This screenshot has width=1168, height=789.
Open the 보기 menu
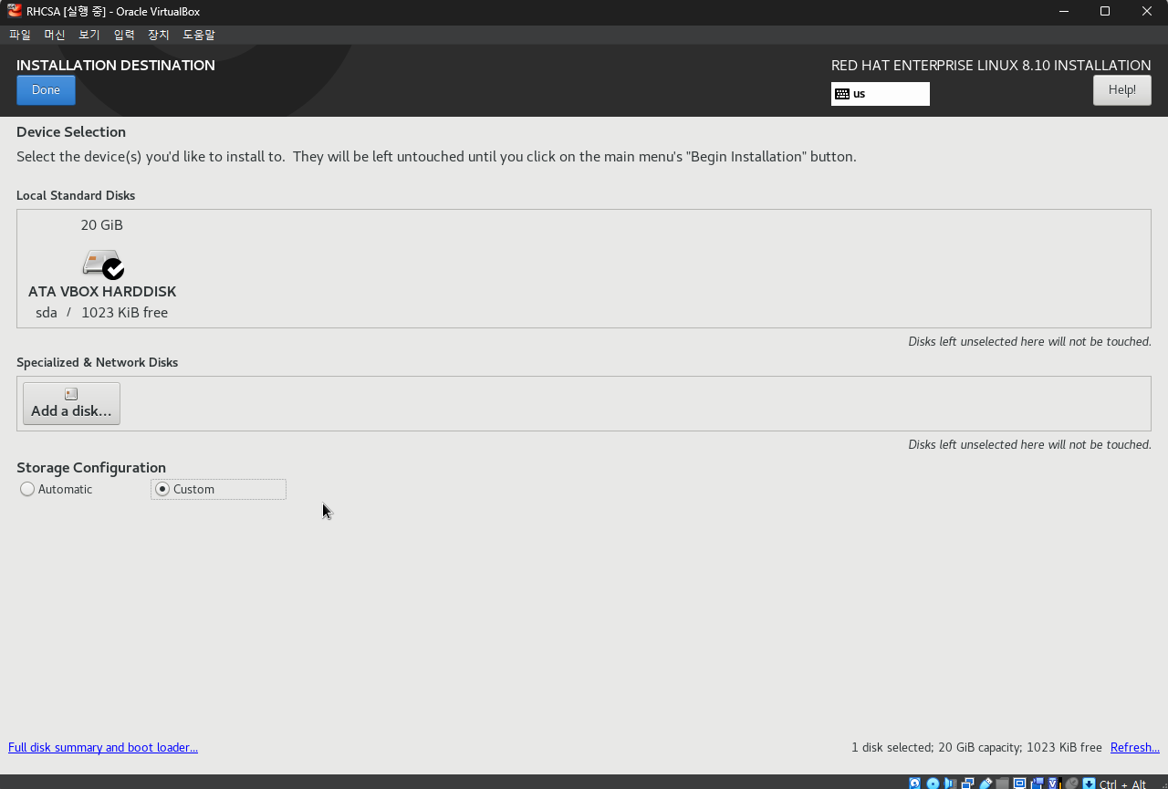coord(89,35)
